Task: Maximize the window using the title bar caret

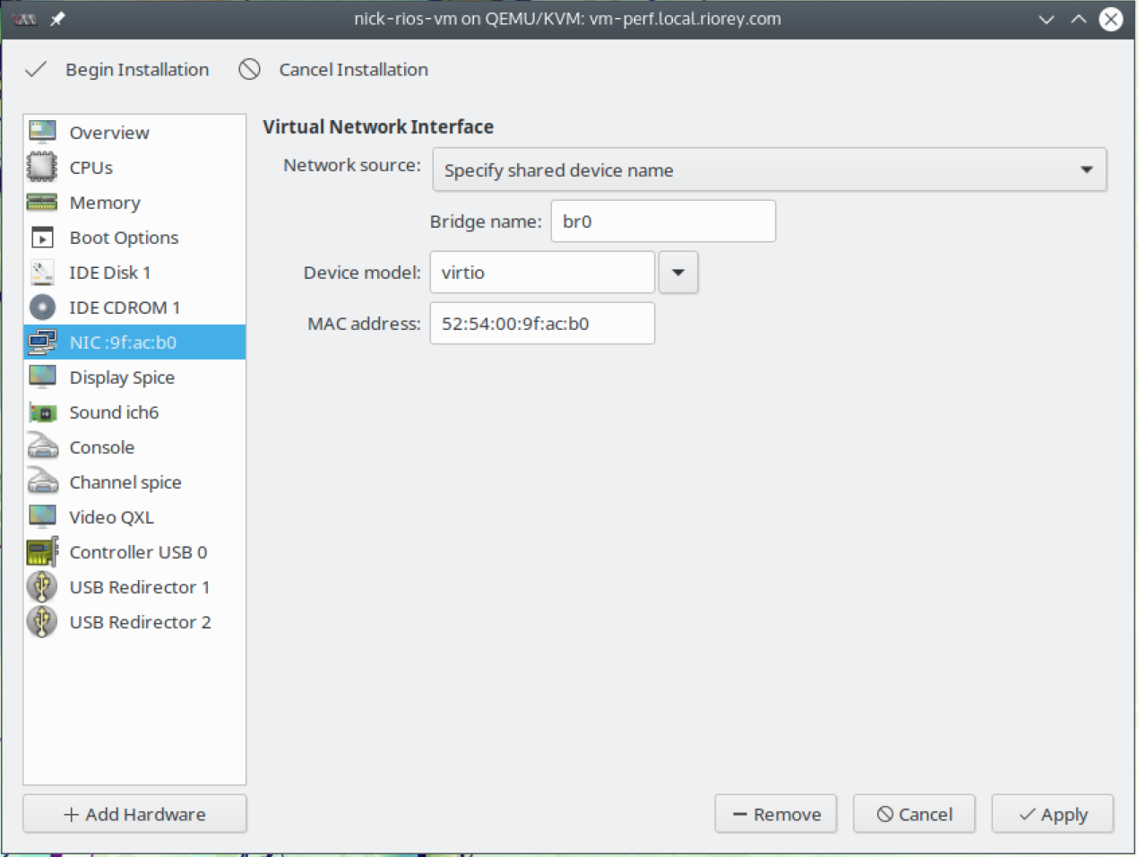Action: (1079, 19)
